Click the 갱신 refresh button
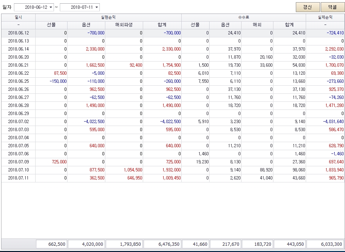This screenshot has height=252, width=345. (307, 7)
